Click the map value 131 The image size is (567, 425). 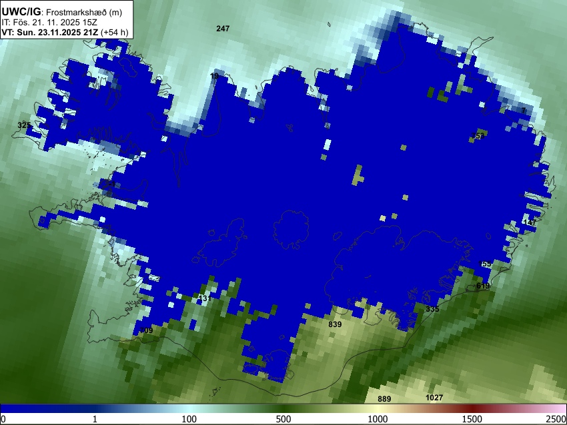(205, 298)
